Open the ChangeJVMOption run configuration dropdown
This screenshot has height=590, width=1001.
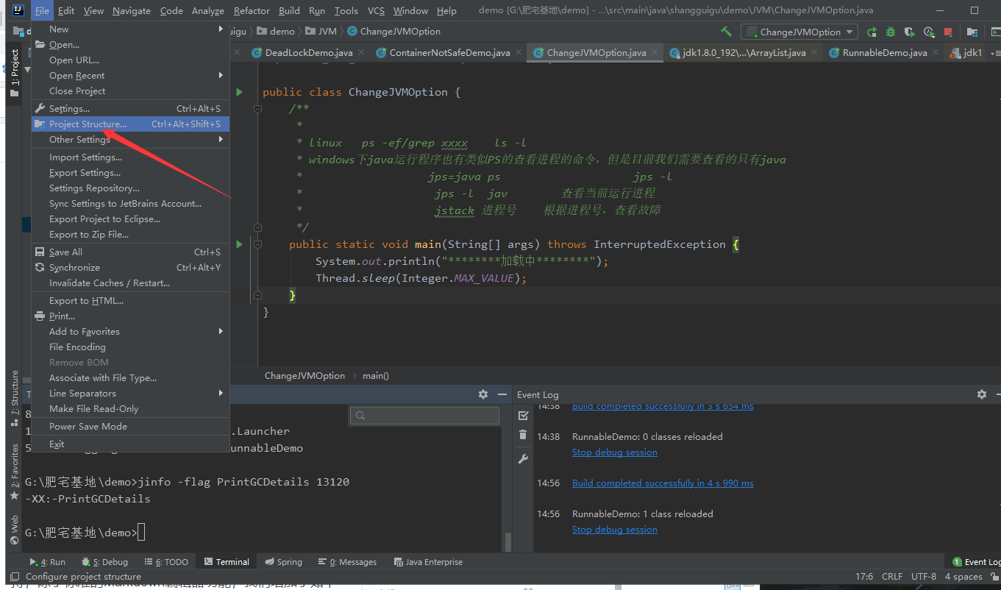(799, 32)
